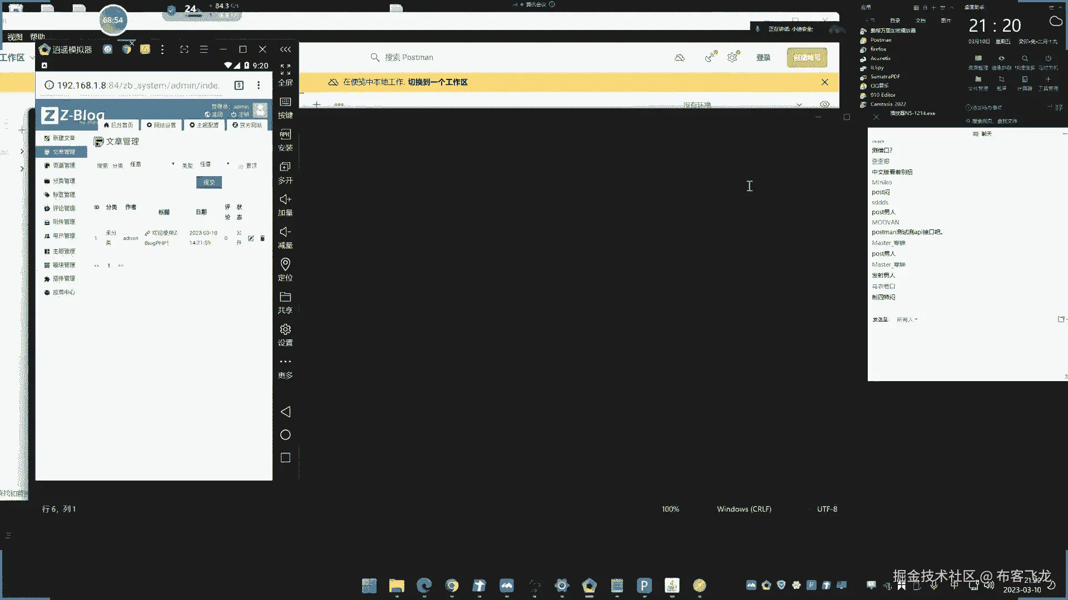
Task: Open 分类管理 in the Z-Blog sidebar
Action: tap(63, 181)
